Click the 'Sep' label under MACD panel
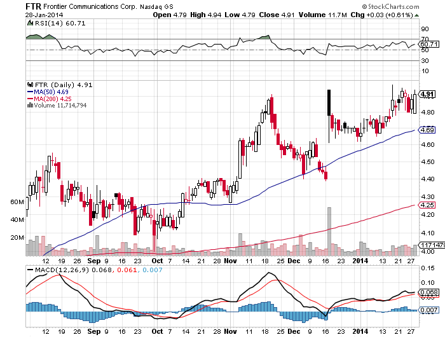 (94, 331)
